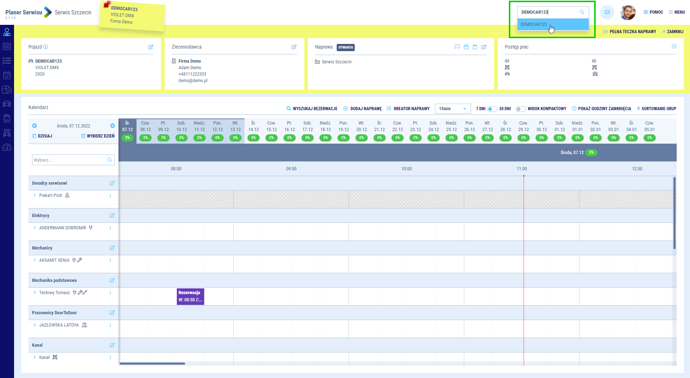Edit vehicle details in Pojazd panel

click(151, 47)
